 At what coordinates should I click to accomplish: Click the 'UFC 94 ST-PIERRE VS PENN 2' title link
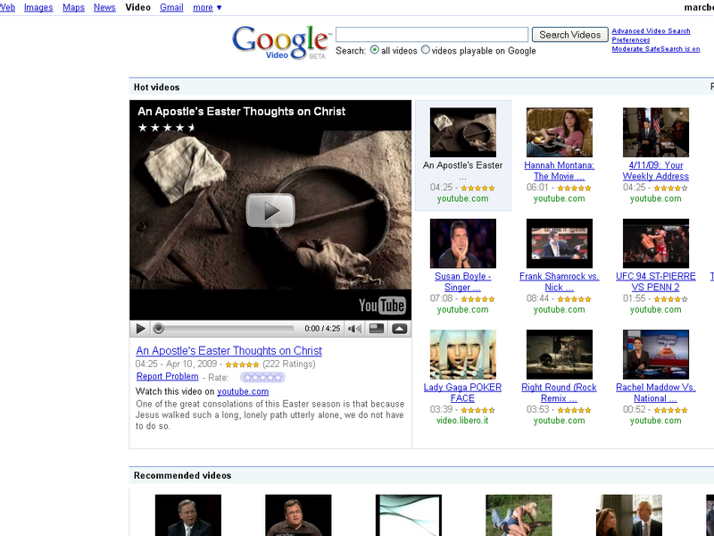656,281
